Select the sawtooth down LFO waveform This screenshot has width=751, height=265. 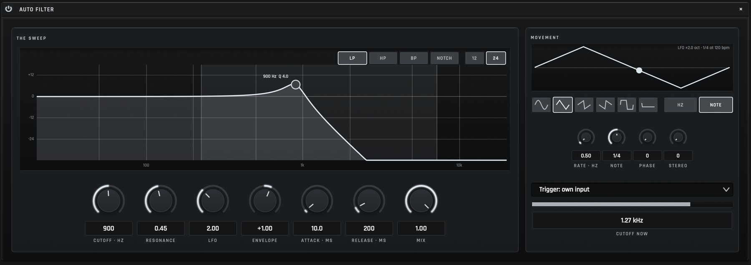point(605,105)
